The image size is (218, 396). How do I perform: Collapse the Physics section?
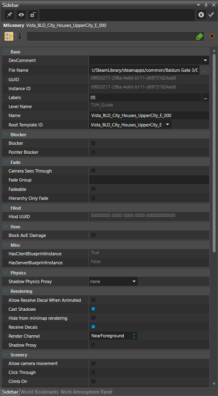pos(6,273)
